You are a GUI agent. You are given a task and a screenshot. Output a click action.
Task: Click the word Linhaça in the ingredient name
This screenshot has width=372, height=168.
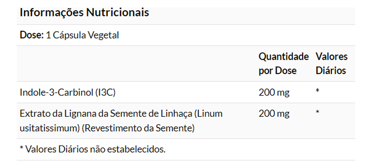pyautogui.click(x=175, y=114)
